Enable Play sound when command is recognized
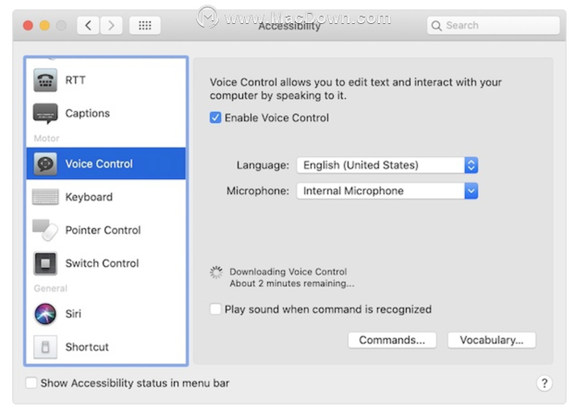Screen dimensions: 588x413 (215, 310)
